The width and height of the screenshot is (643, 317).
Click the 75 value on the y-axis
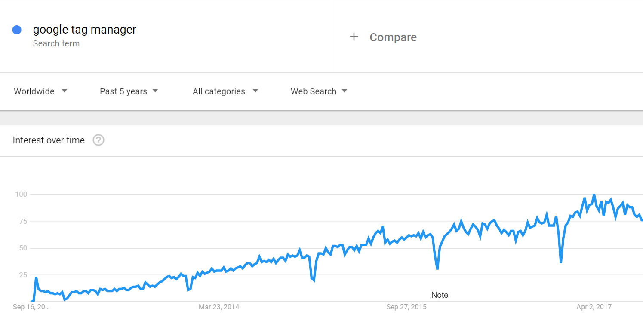point(22,221)
